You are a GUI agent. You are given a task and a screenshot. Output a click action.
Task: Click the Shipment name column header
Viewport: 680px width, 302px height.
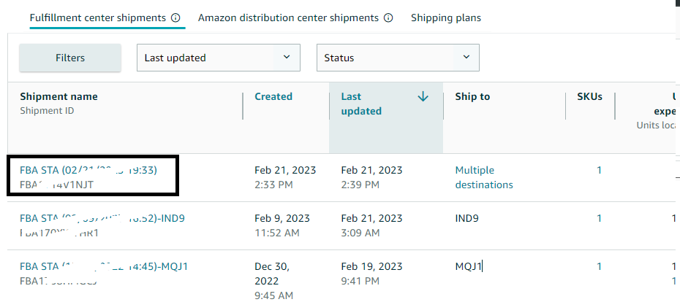58,96
